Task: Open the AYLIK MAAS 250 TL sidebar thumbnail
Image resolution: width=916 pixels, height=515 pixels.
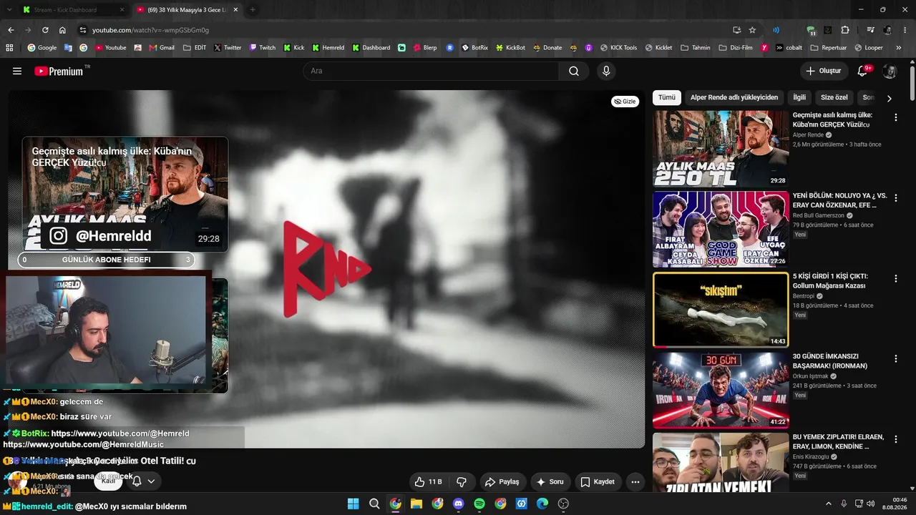Action: [x=721, y=149]
